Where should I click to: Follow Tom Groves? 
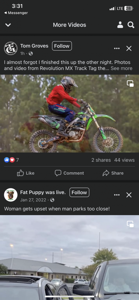pos(62,46)
